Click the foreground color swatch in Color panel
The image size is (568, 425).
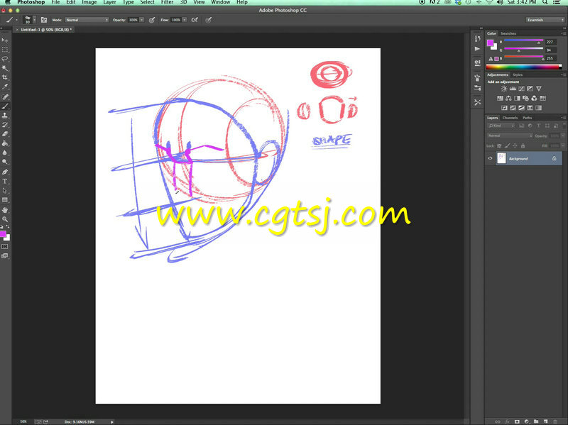click(490, 43)
